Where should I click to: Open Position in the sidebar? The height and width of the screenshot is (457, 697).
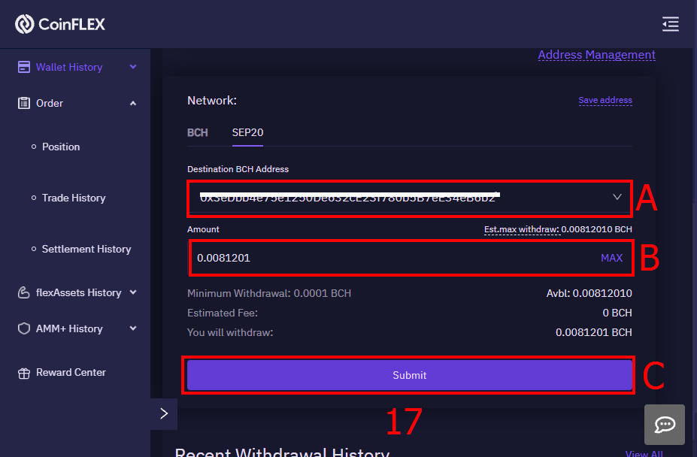[x=61, y=147]
